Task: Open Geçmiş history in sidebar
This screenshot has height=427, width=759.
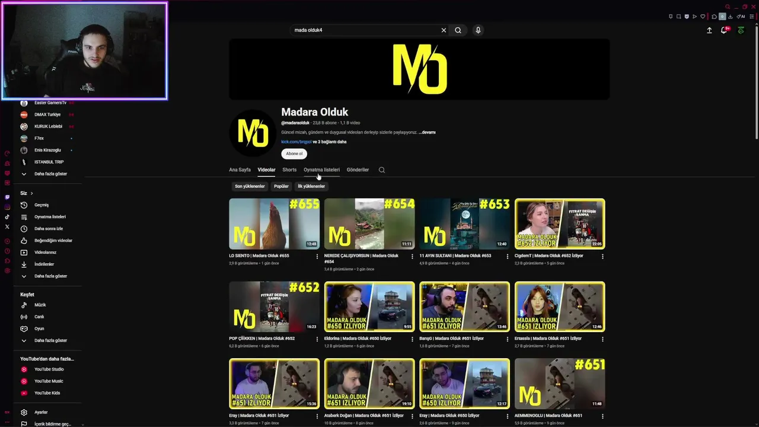Action: tap(42, 205)
